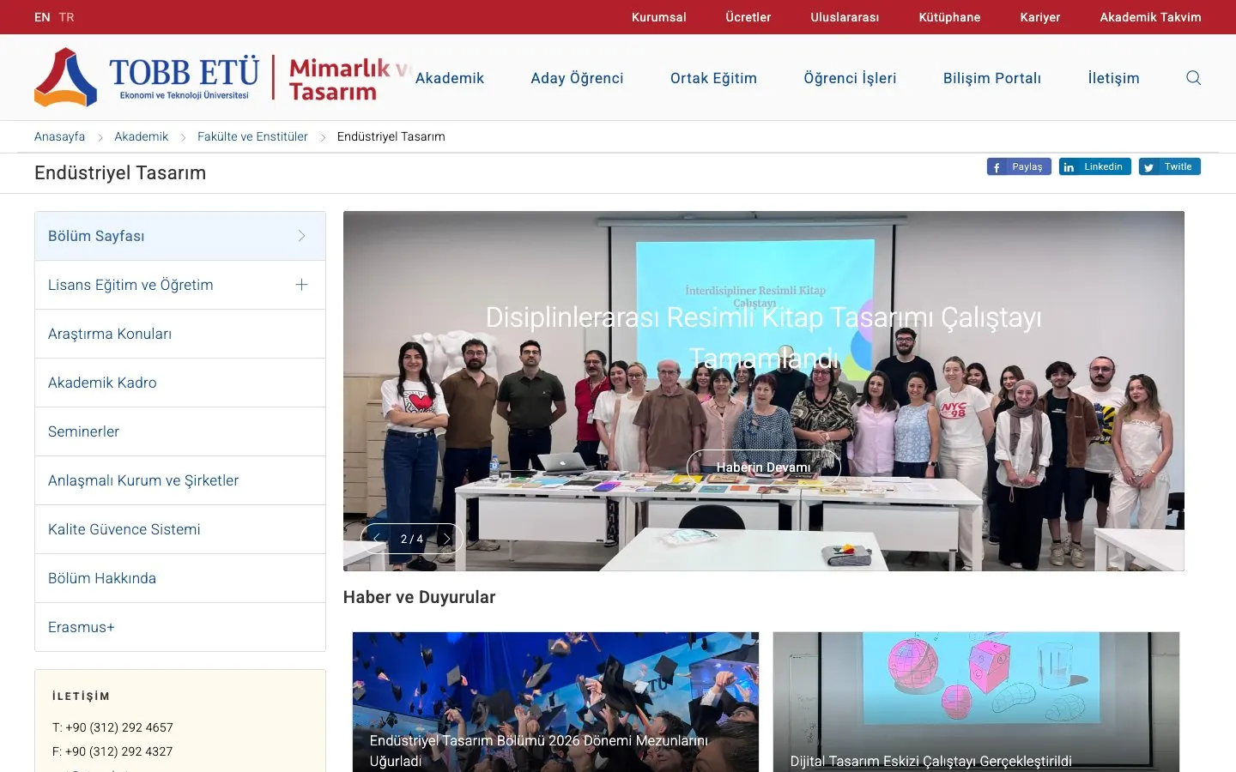The image size is (1236, 772).
Task: Share page via Facebook Paylaş button
Action: point(1019,167)
